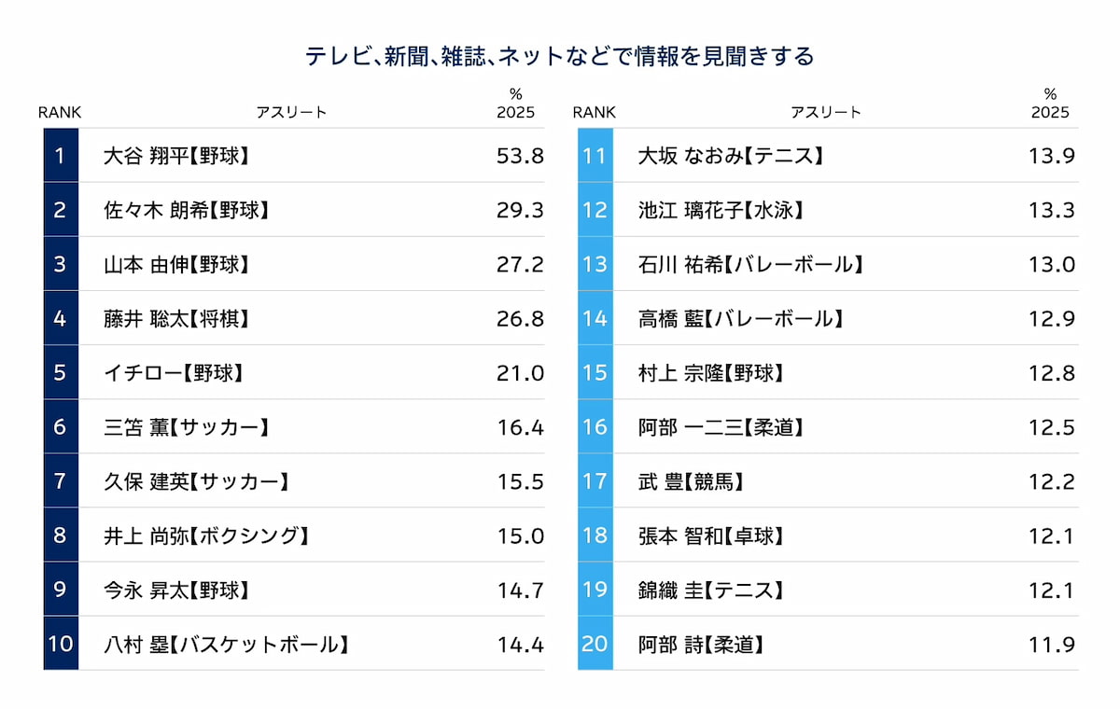Click the right table's アスリート column header
The width and height of the screenshot is (1120, 709).
[x=825, y=113]
